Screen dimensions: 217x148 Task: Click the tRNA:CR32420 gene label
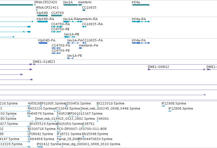[x=46, y=2]
